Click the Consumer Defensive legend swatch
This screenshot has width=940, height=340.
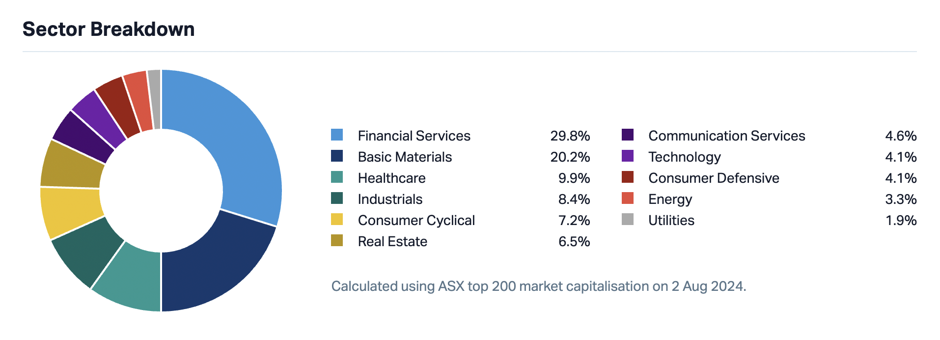point(628,177)
